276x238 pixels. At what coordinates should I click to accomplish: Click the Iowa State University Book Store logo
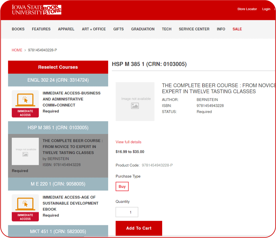37,10
